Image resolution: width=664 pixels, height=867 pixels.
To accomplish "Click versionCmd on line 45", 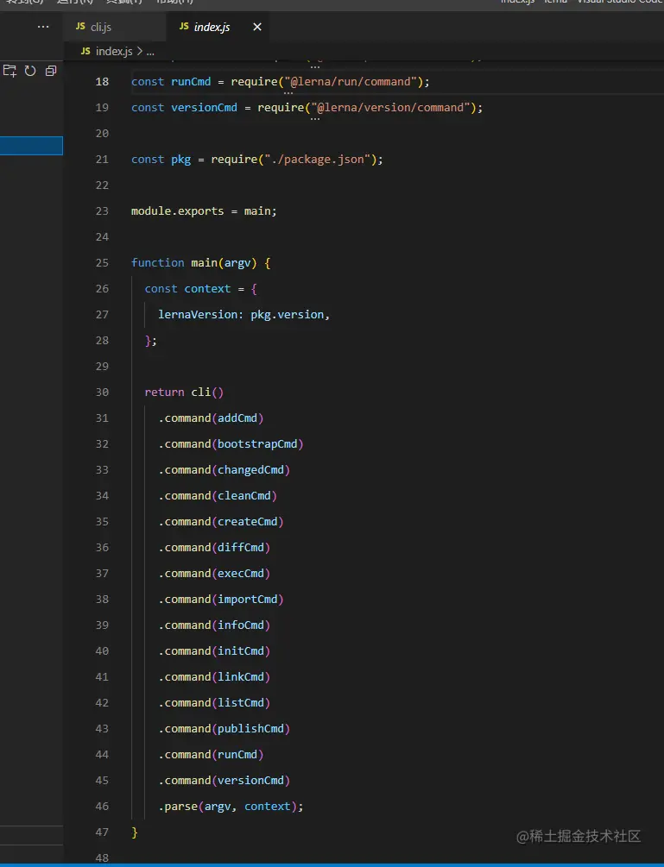I will point(250,780).
